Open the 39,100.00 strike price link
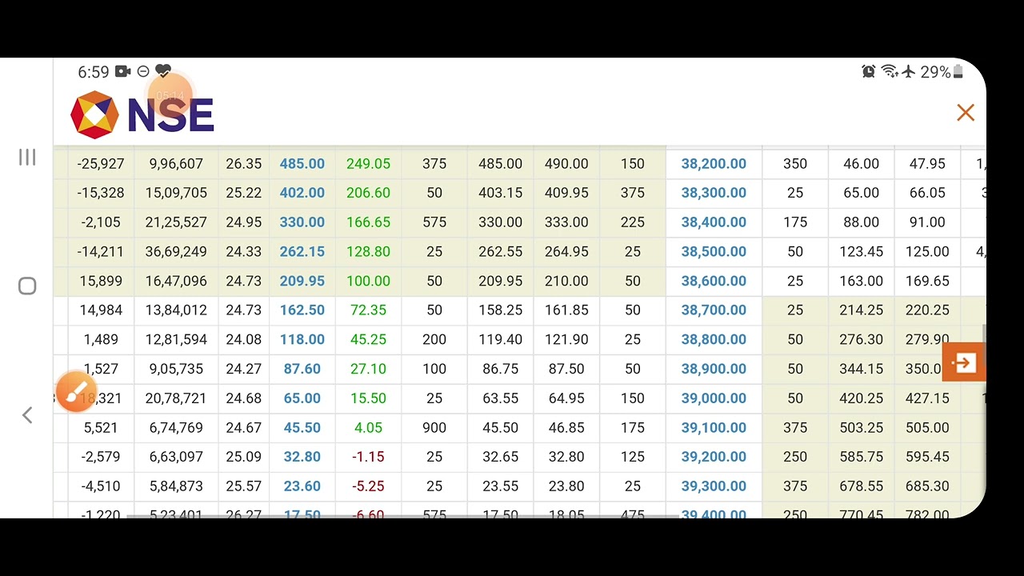Viewport: 1024px width, 576px height. [714, 427]
